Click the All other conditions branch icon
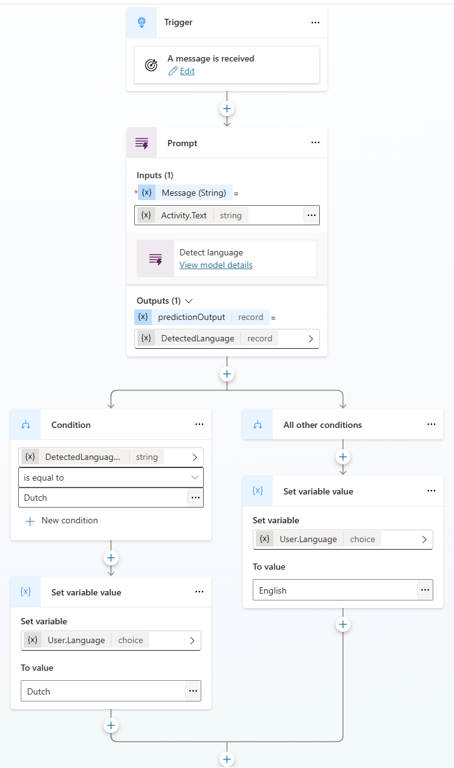This screenshot has height=768, width=454. (x=257, y=424)
